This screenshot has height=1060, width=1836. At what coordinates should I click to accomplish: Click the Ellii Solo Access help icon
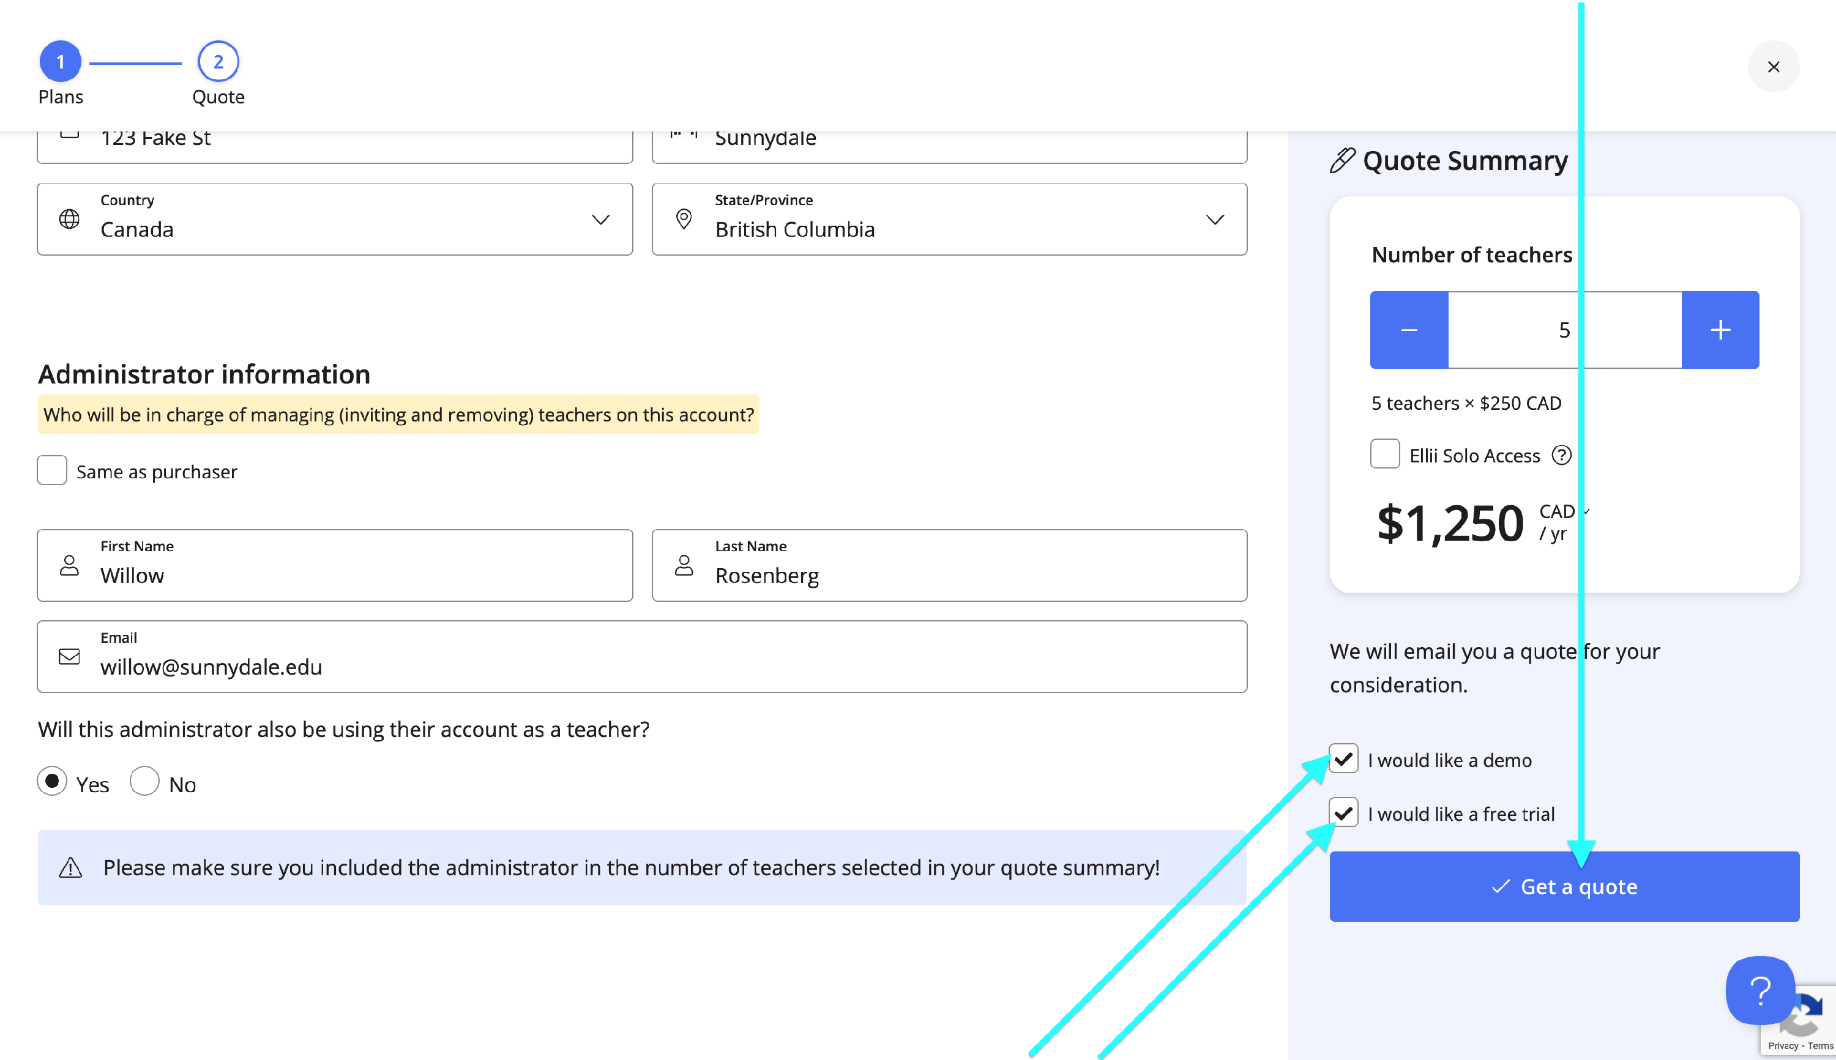pyautogui.click(x=1561, y=455)
